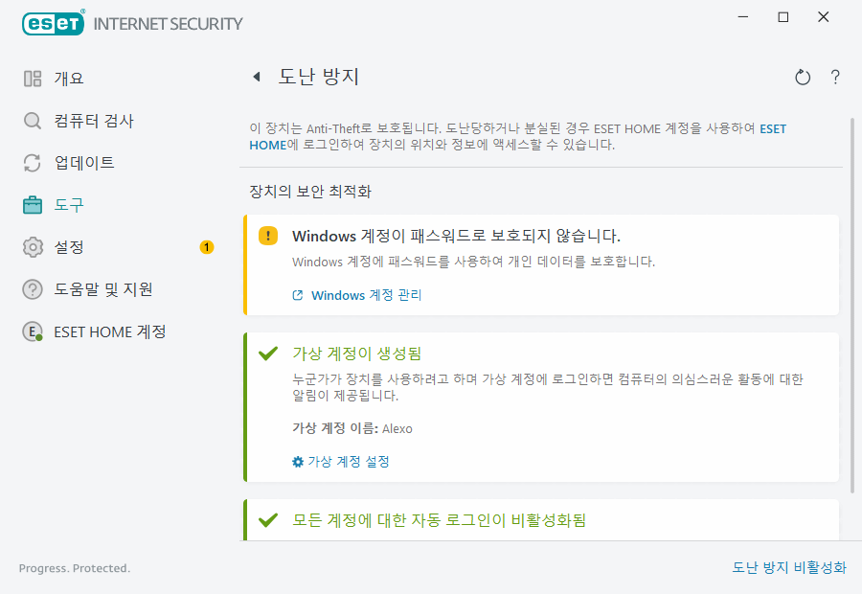This screenshot has width=862, height=594.
Task: Open Settings using the gear icon
Action: 32,246
